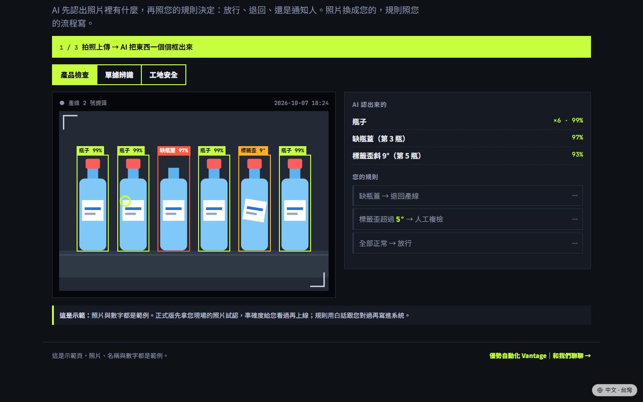This screenshot has height=402, width=643.
Task: Click the 缺瓶蓋（第 3 瓶） result row
Action: [468, 139]
